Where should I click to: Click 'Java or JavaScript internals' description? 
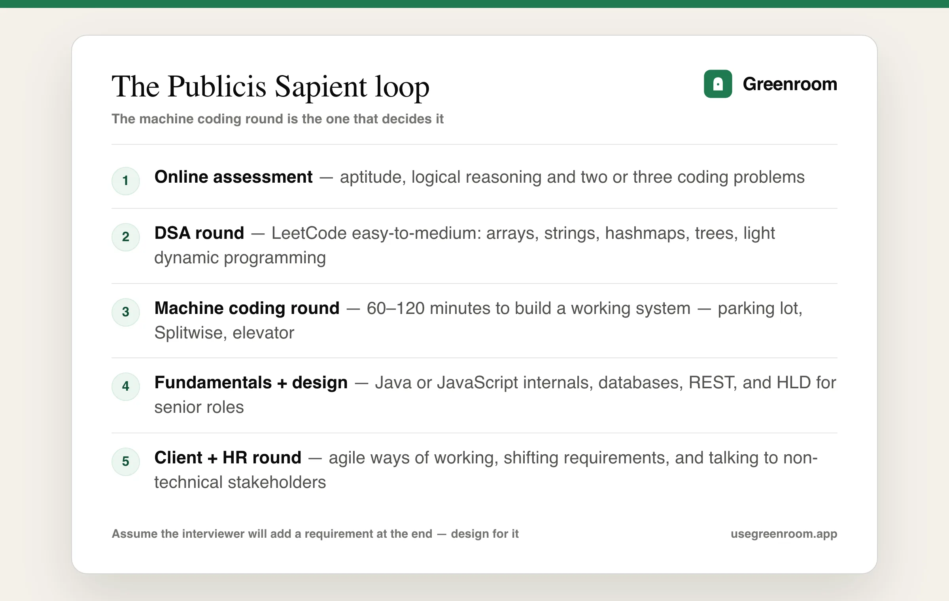pyautogui.click(x=605, y=383)
